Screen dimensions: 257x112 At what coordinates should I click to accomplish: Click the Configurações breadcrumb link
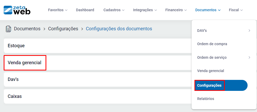(x=63, y=29)
